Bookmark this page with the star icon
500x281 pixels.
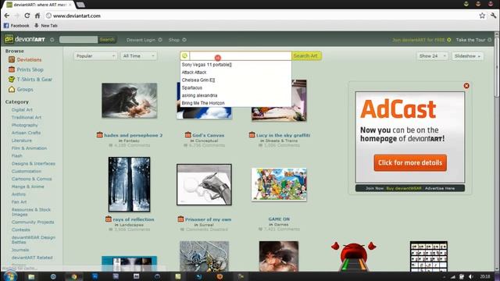click(482, 16)
